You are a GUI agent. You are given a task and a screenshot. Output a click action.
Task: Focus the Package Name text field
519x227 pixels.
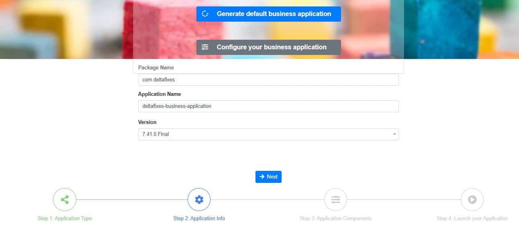coord(268,80)
